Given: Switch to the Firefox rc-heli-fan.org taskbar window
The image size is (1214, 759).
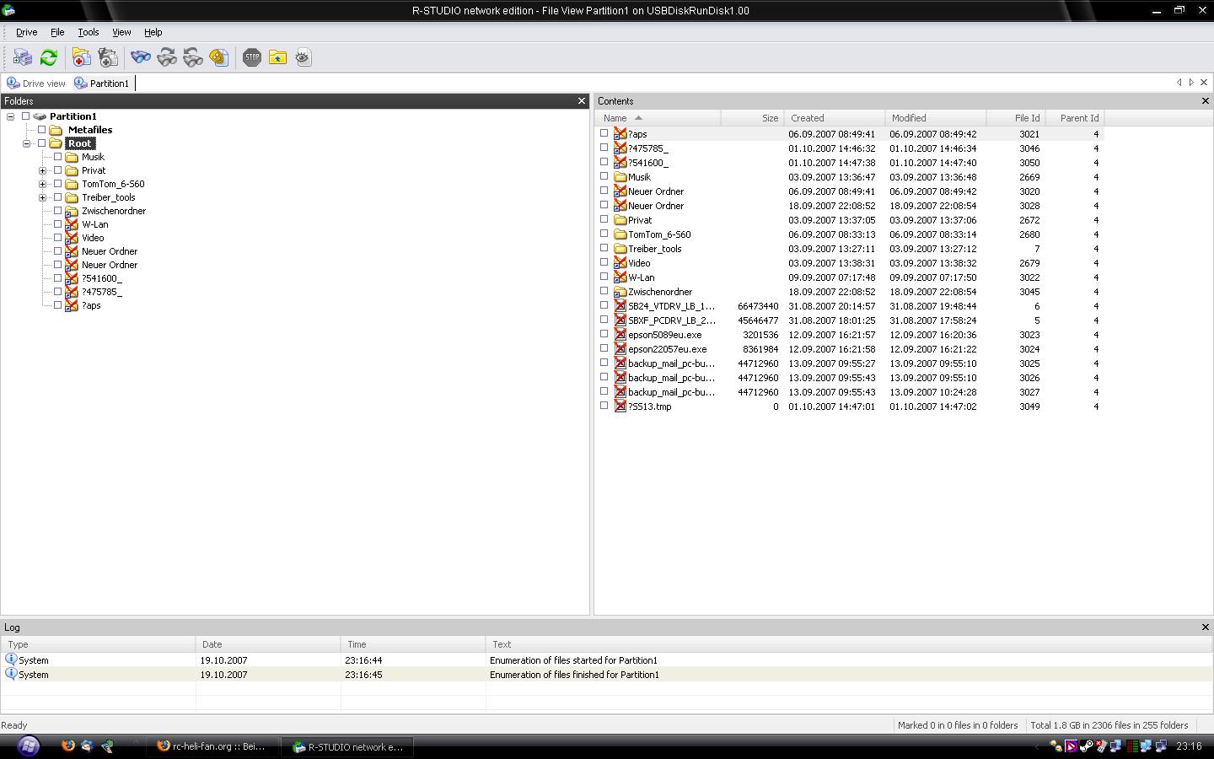Looking at the screenshot, I should pos(212,746).
